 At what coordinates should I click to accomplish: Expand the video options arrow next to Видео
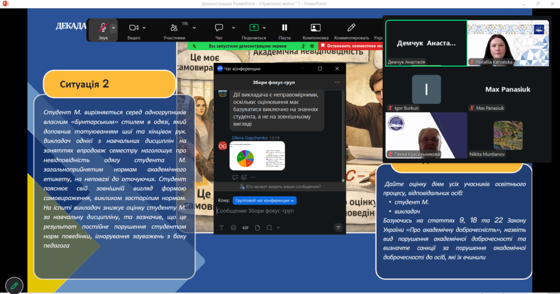(144, 27)
